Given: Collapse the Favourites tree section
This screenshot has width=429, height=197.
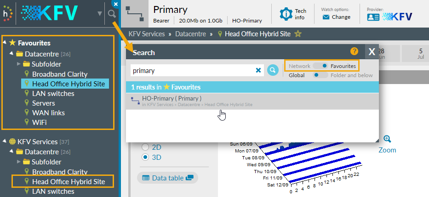Looking at the screenshot, I should click(5, 42).
